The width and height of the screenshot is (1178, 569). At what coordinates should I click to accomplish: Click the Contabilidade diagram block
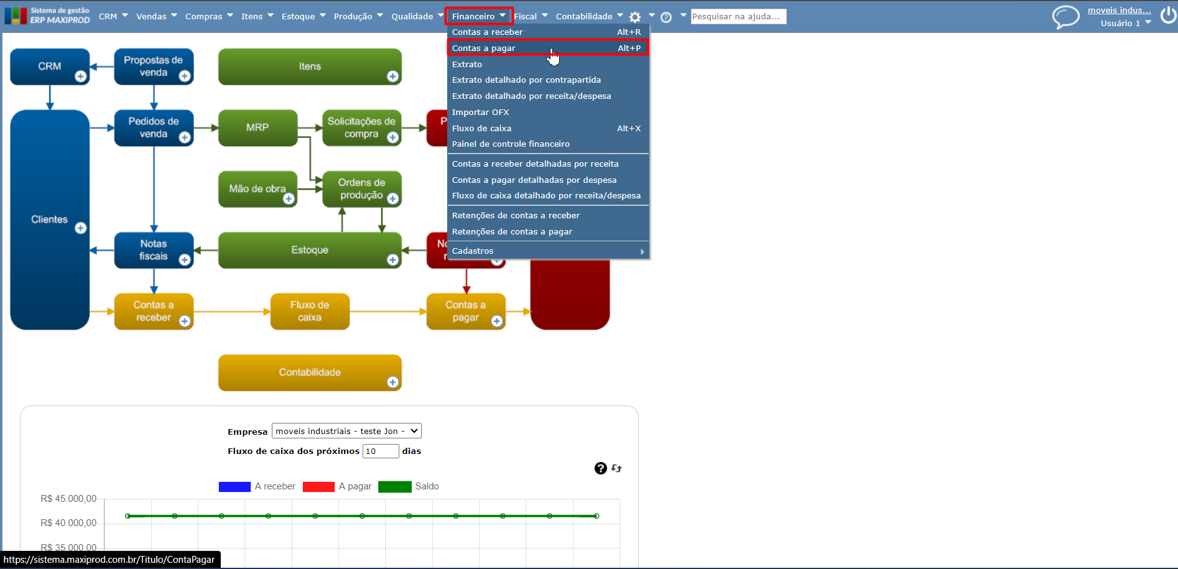(x=310, y=372)
